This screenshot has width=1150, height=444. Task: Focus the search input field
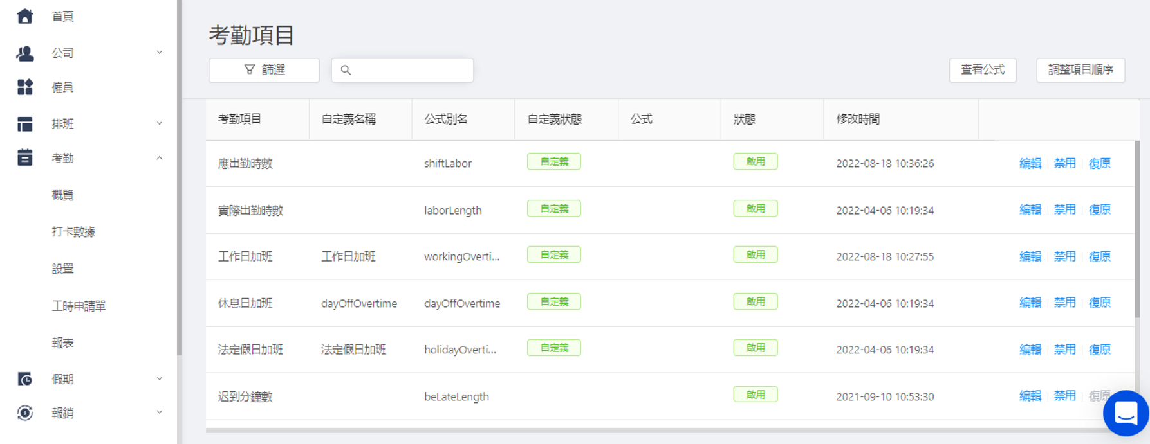point(402,70)
